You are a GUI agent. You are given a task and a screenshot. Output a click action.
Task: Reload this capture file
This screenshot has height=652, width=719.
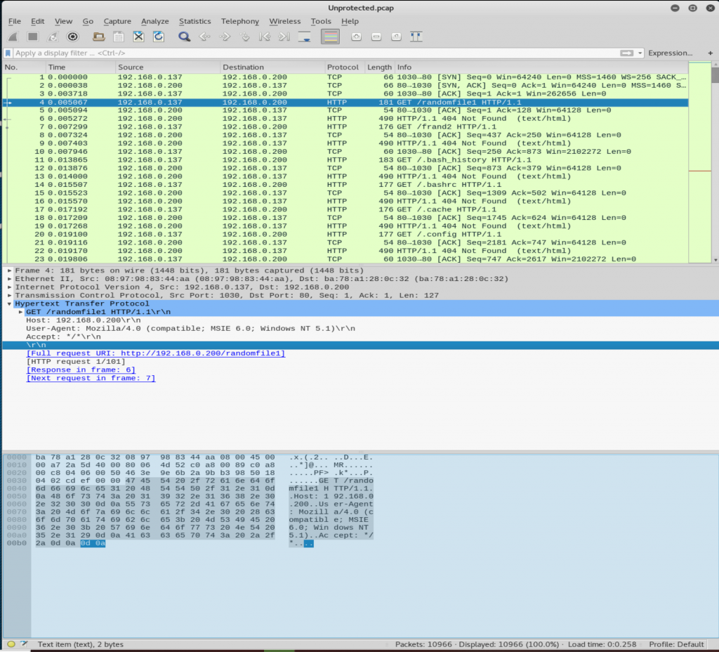159,37
